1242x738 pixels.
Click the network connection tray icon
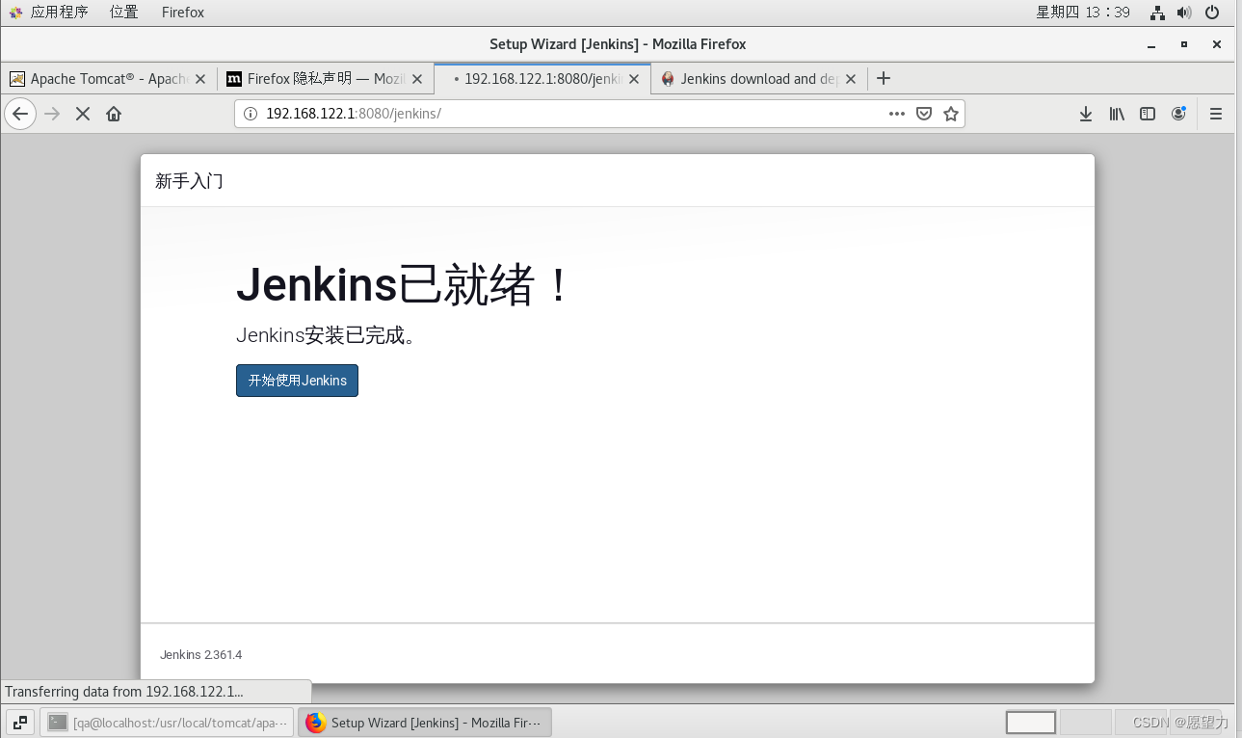click(1158, 13)
